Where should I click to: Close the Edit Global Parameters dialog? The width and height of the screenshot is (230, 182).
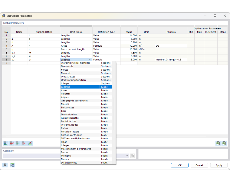coord(225,16)
